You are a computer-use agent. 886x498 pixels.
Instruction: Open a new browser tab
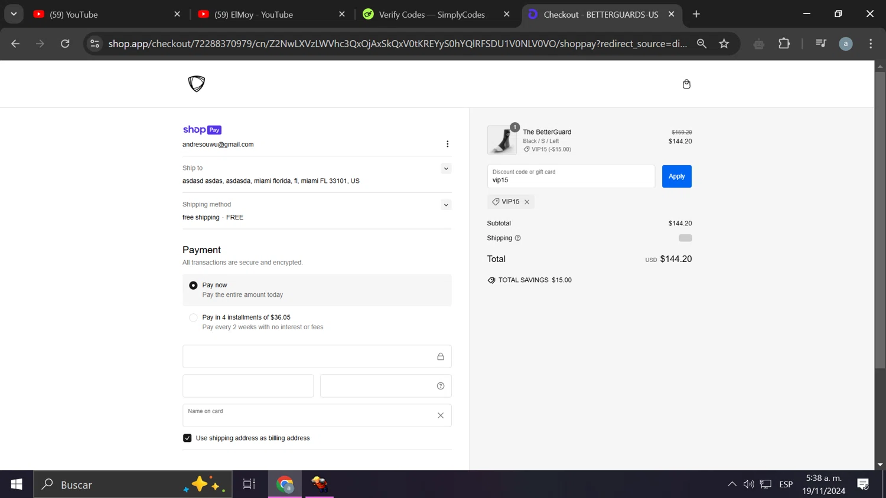pos(696,14)
